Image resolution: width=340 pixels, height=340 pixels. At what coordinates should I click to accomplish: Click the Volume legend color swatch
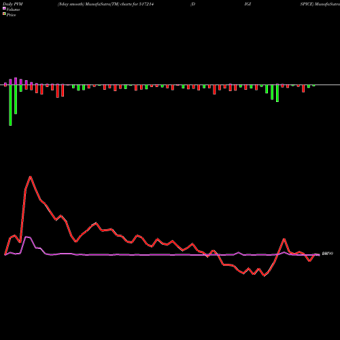tap(4, 8)
